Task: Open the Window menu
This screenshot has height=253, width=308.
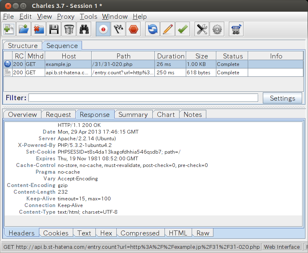Action: 115,17
